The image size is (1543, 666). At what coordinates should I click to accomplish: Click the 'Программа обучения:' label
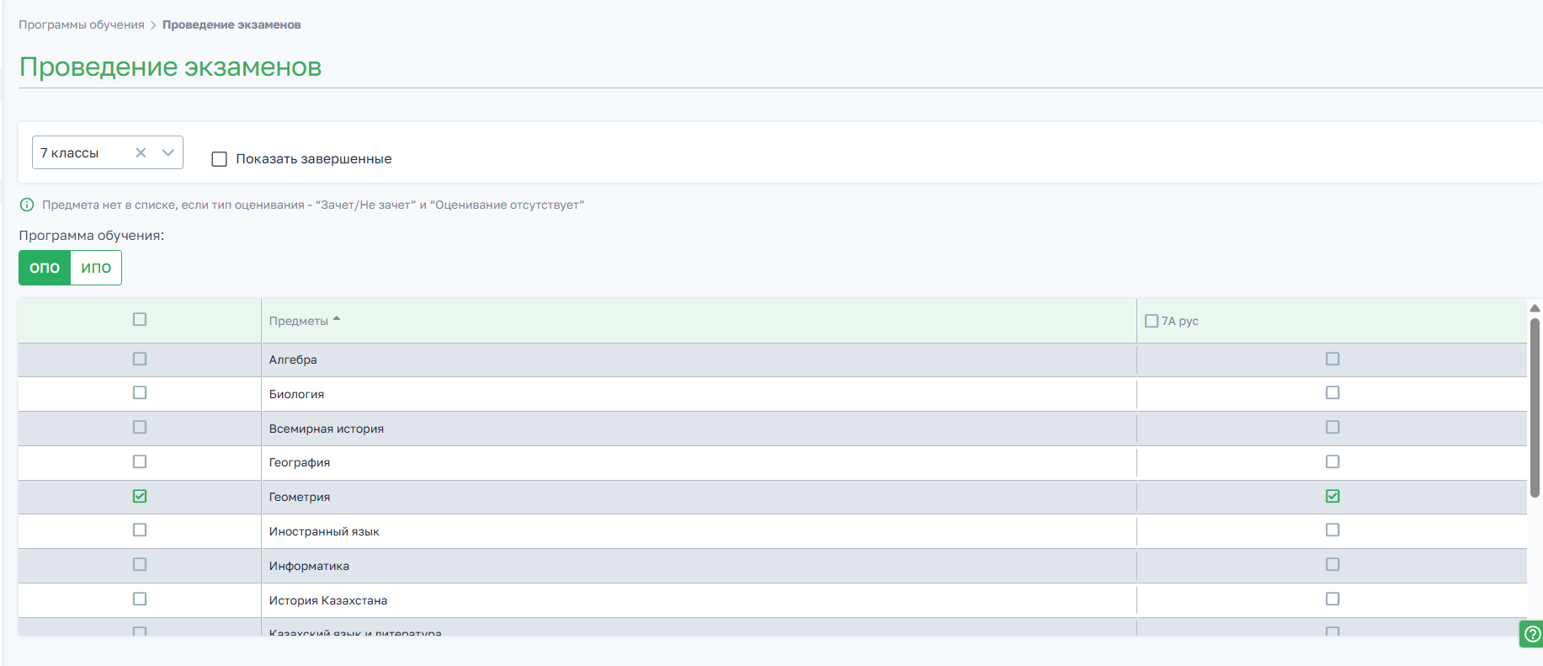(x=92, y=236)
